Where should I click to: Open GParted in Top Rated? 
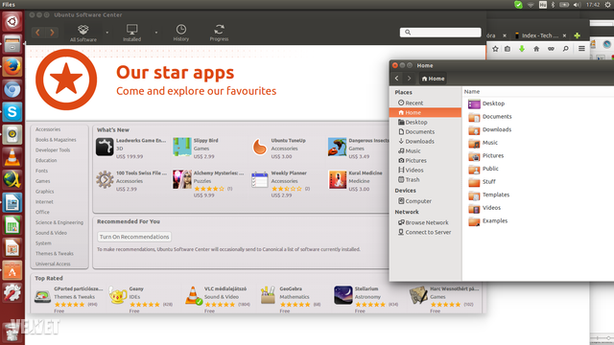pyautogui.click(x=68, y=299)
